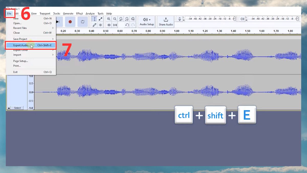Image resolution: width=307 pixels, height=173 pixels.
Task: Choose the Multi-tool asterisk icon
Action: tap(101, 25)
